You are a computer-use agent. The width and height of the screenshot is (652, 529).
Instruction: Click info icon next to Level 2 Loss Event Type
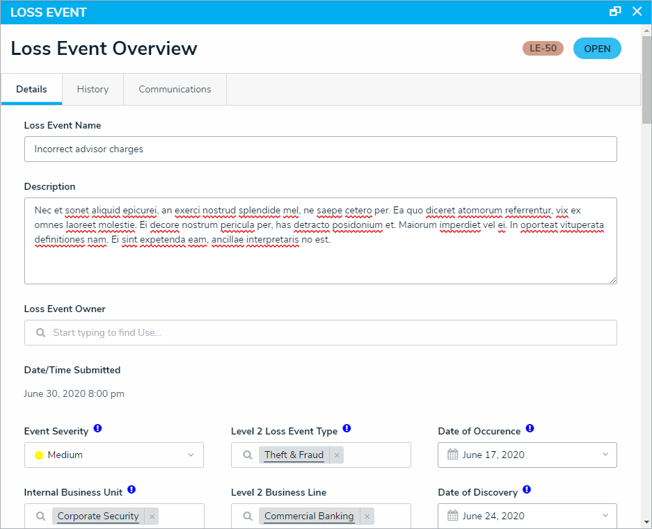pos(347,429)
